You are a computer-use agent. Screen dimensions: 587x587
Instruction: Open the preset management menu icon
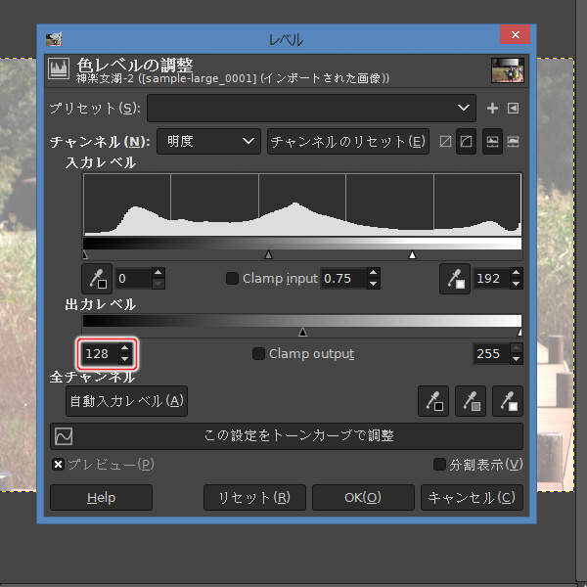click(x=513, y=109)
